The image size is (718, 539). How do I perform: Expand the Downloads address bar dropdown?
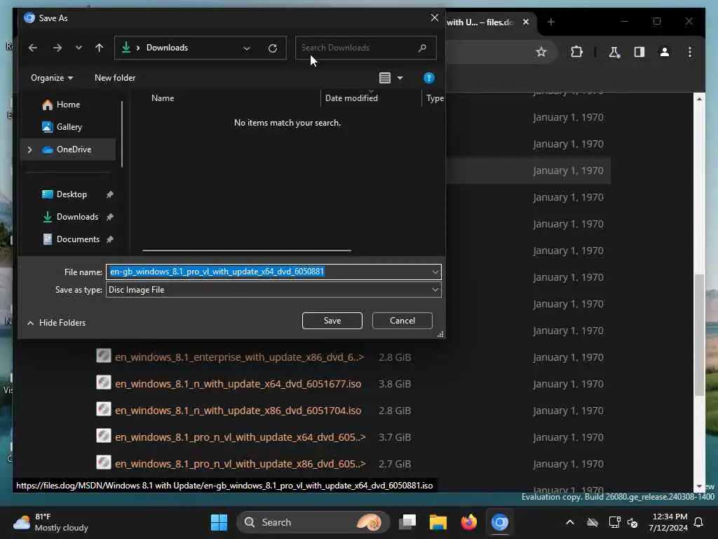coord(247,48)
